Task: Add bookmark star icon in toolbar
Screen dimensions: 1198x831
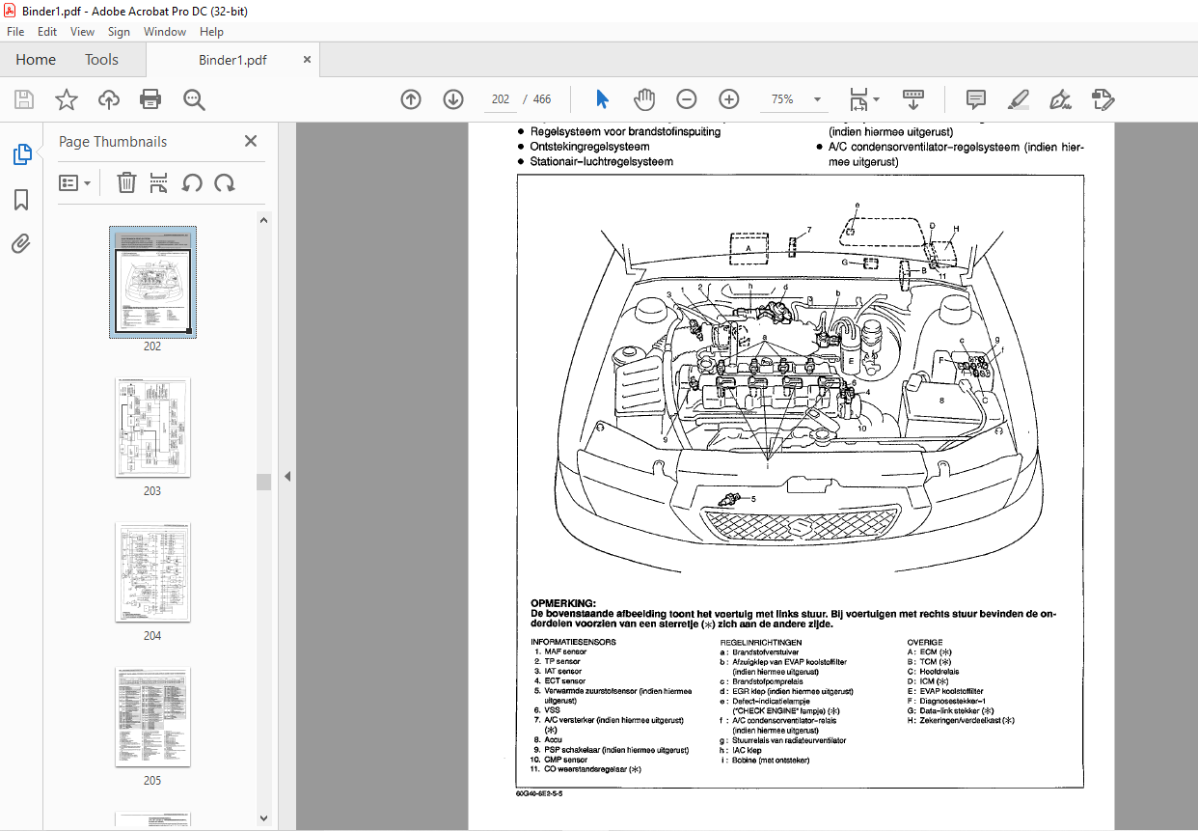Action: tap(67, 99)
